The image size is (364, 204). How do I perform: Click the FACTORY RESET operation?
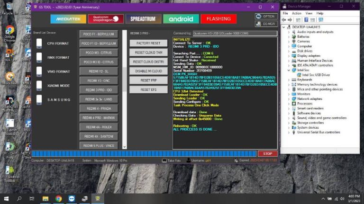click(148, 43)
